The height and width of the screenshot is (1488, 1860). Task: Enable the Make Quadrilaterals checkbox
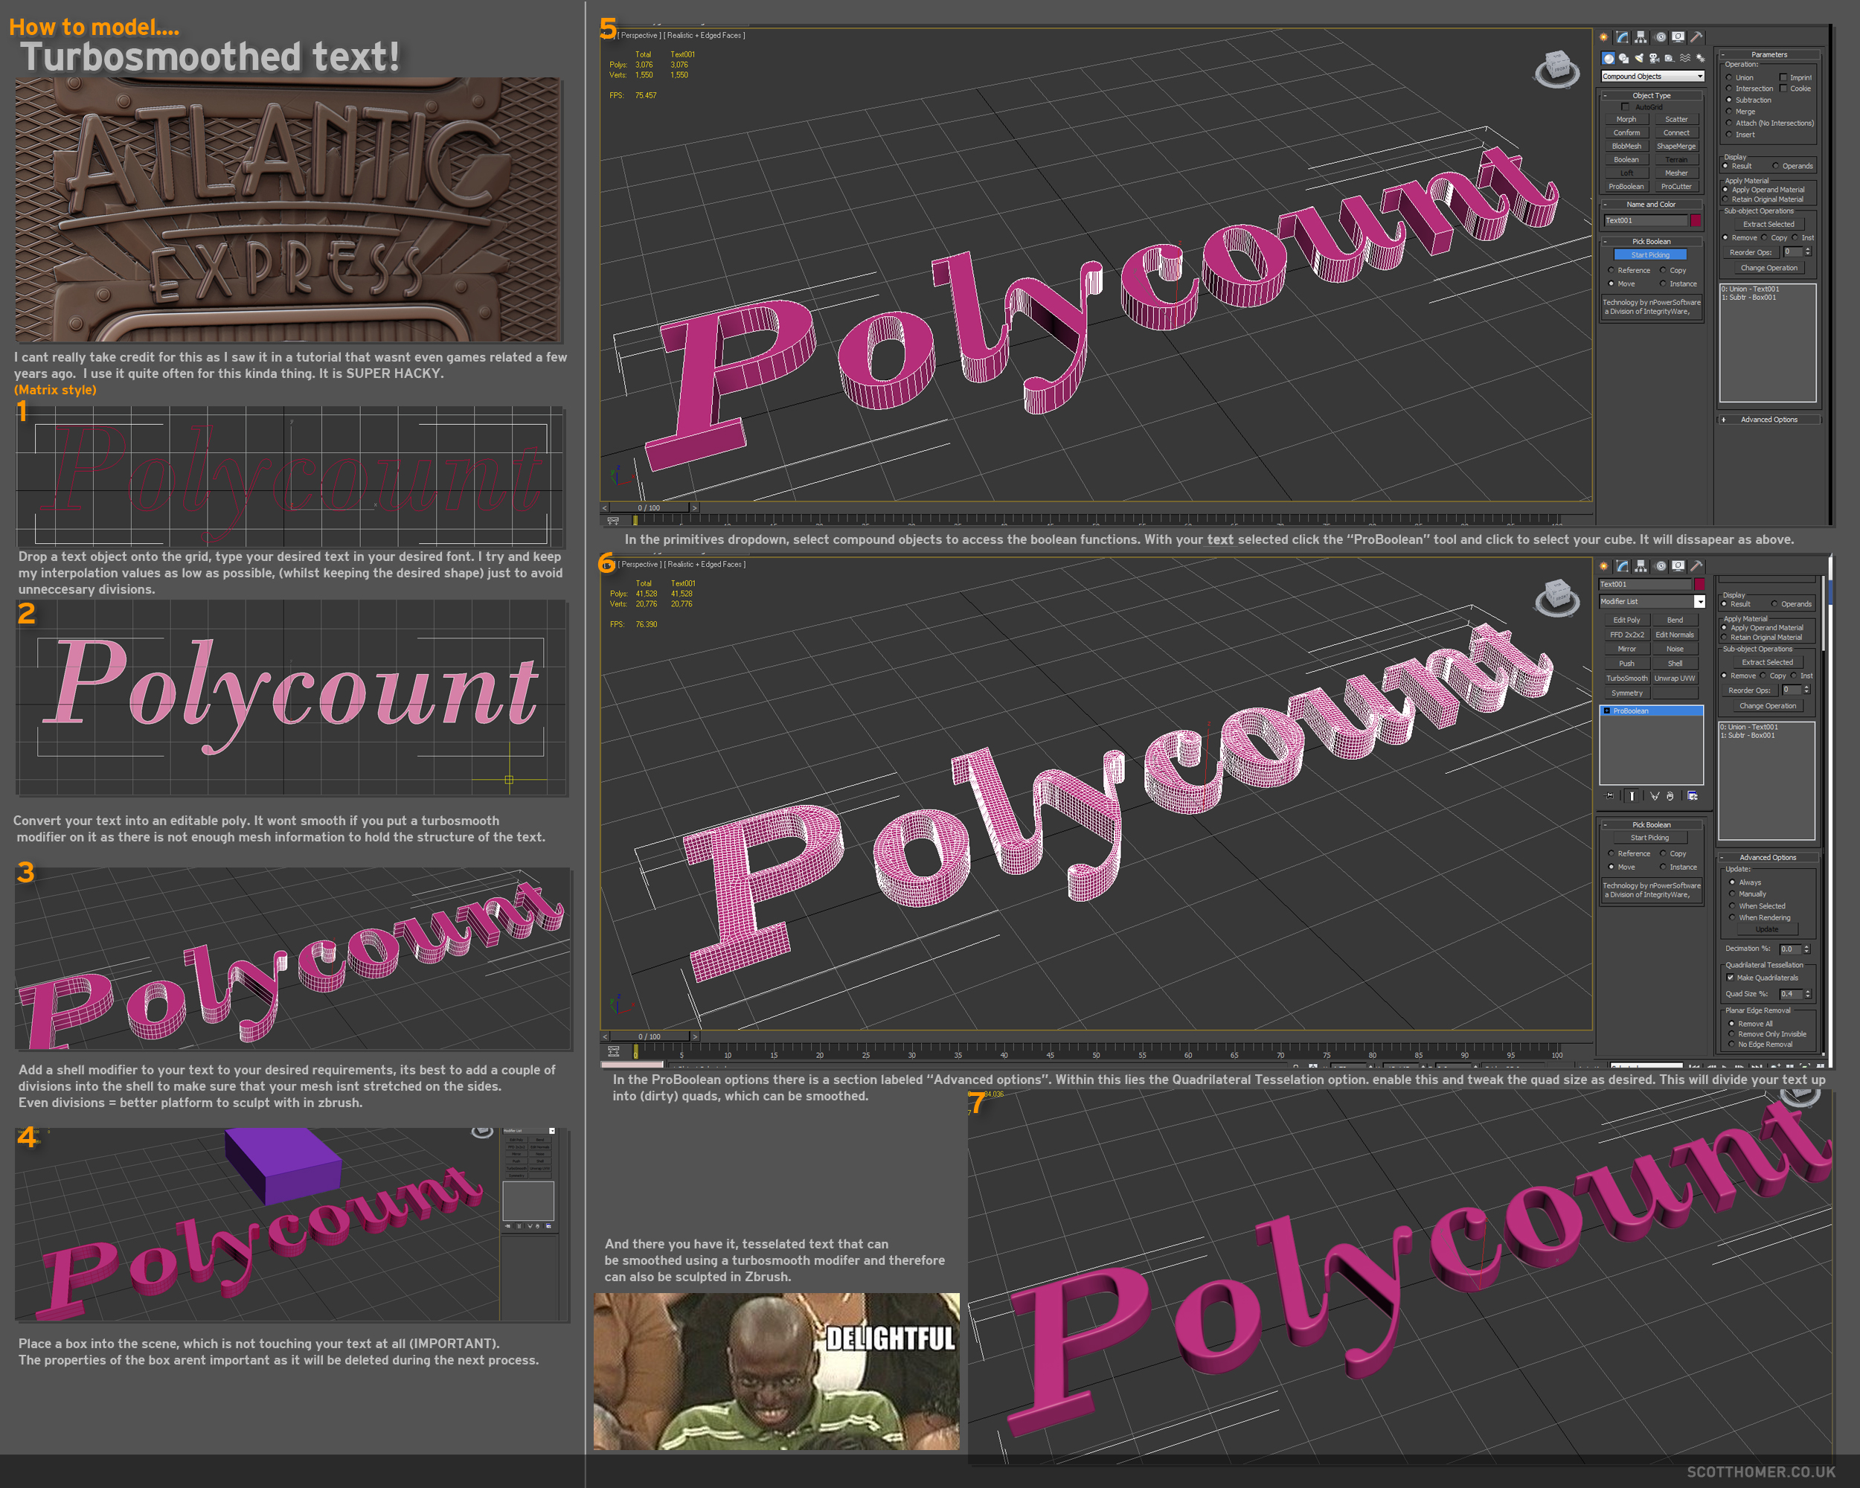coord(1730,978)
